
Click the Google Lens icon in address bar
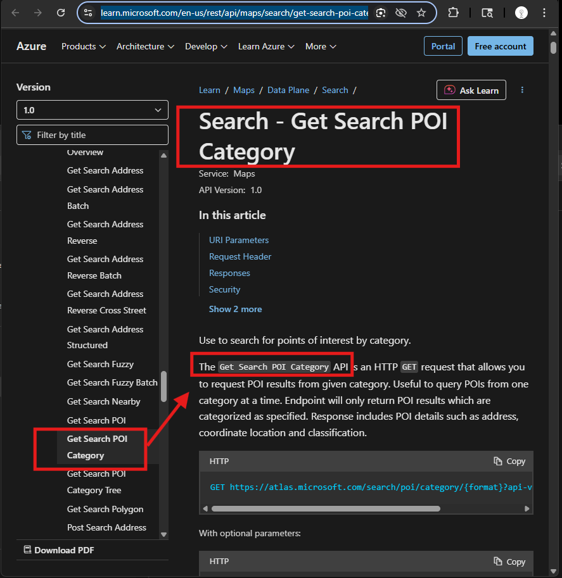tap(381, 13)
